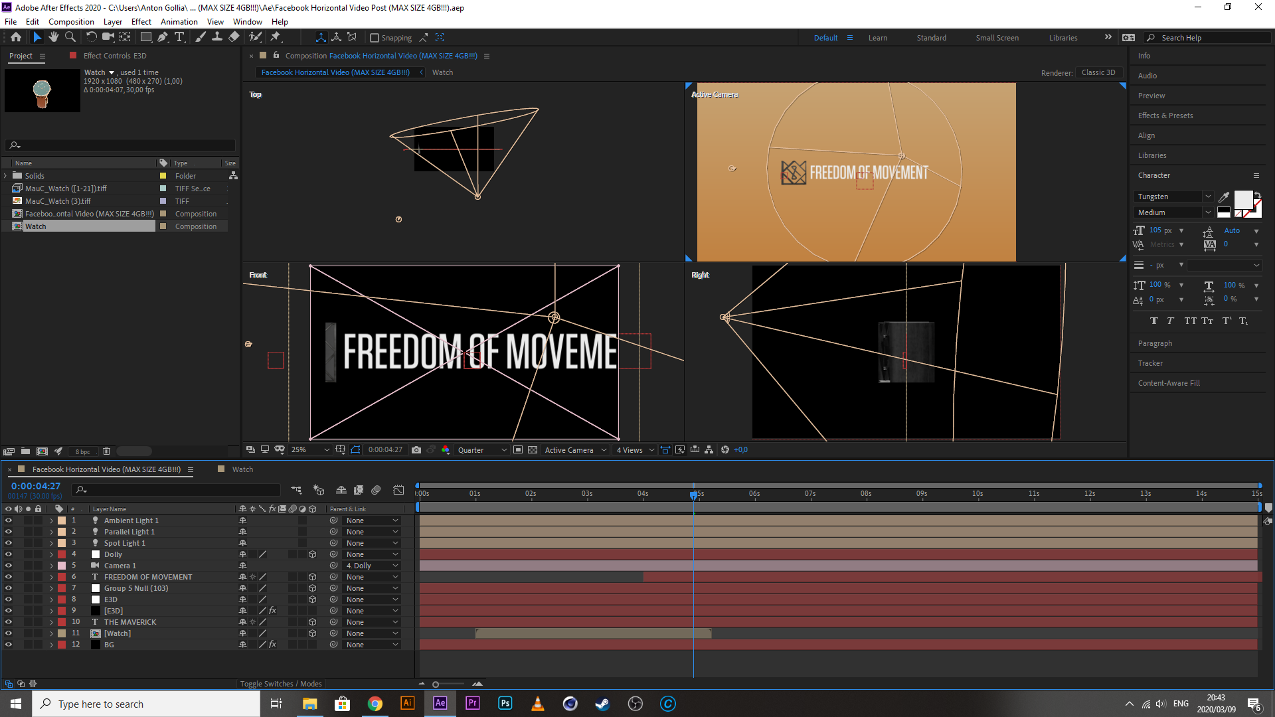This screenshot has height=717, width=1275.
Task: Select the Rotation tool
Action: [x=91, y=37]
